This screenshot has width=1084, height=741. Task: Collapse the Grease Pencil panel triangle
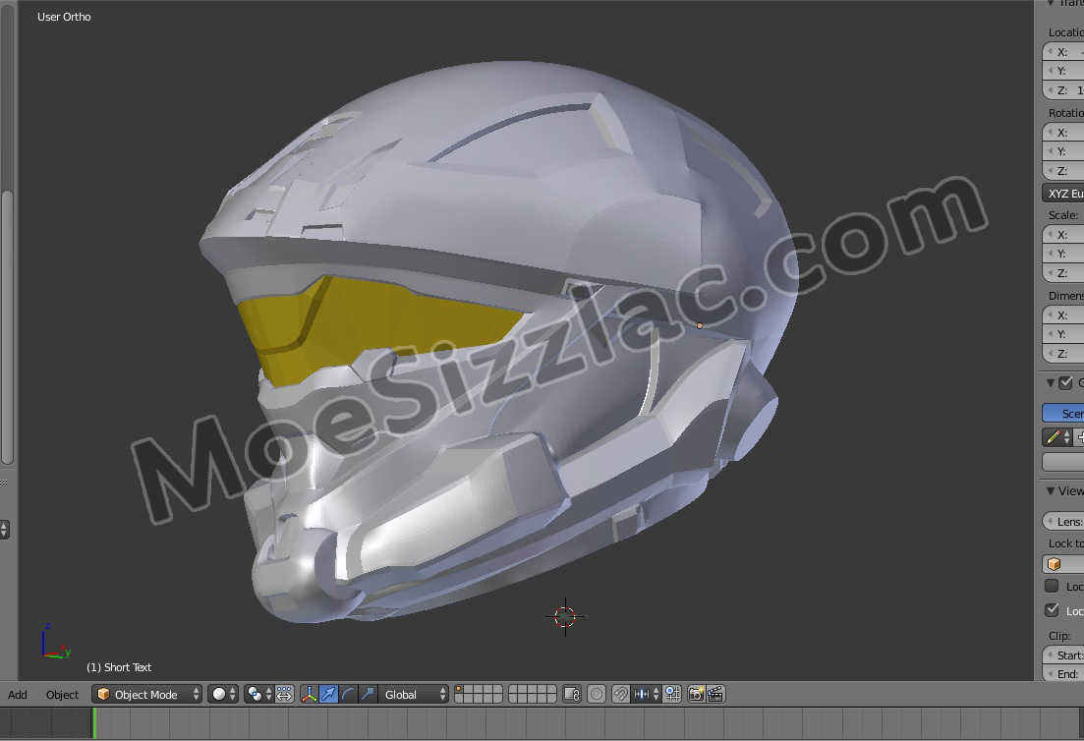(1051, 382)
